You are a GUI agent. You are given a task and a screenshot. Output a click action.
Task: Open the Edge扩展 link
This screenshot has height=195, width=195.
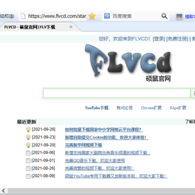[178, 108]
